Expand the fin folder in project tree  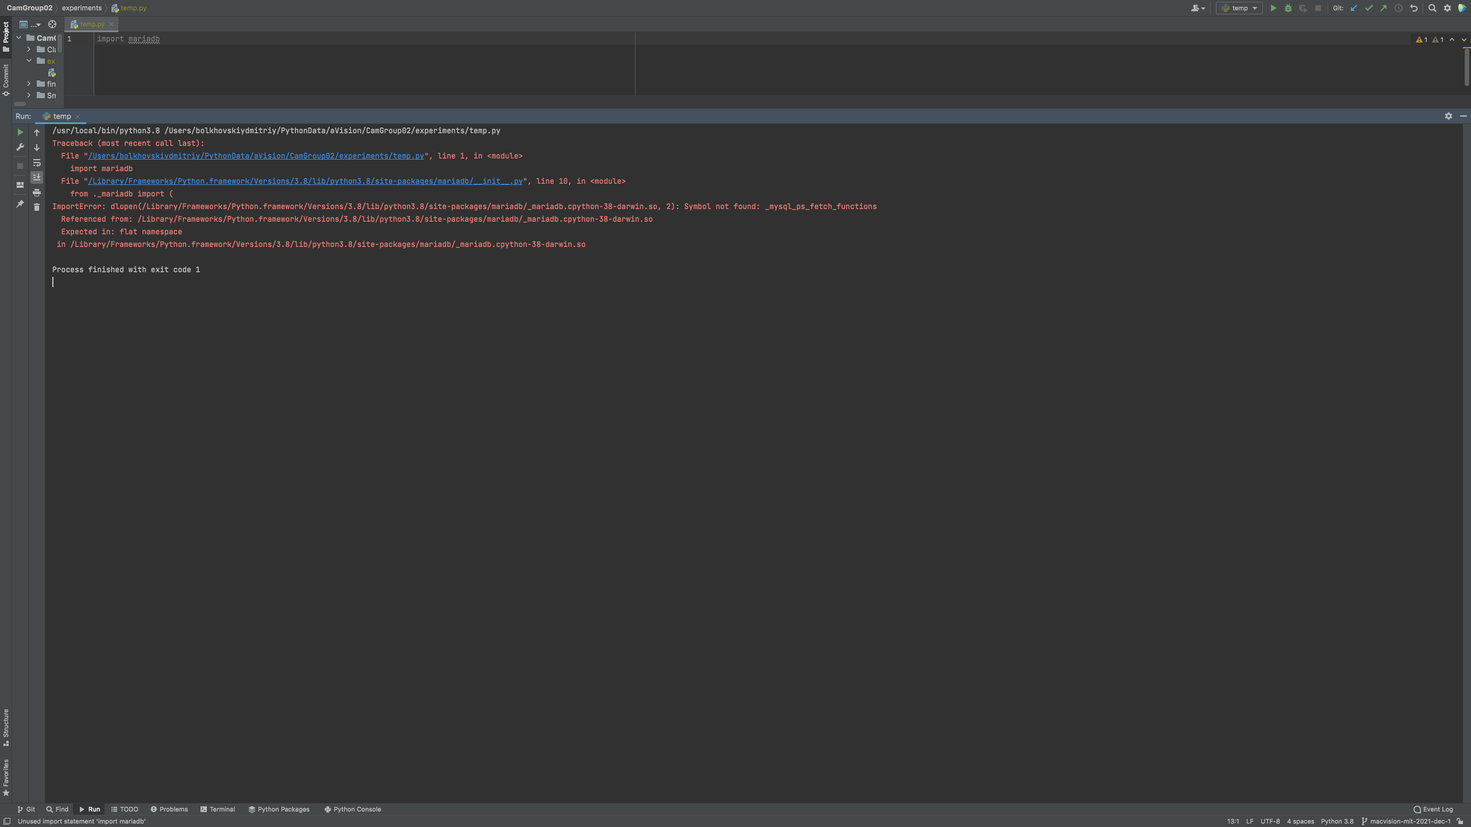29,84
